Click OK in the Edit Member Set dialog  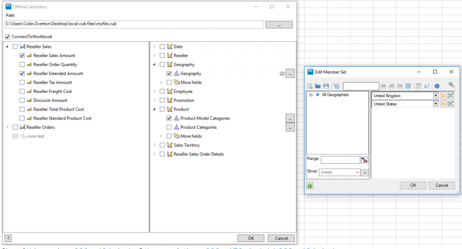412,185
